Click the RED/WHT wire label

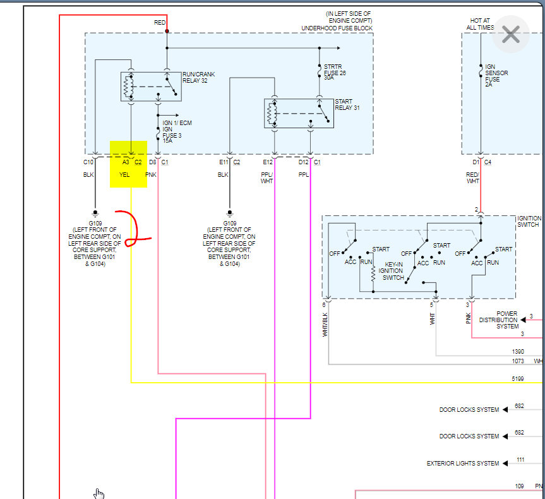click(x=473, y=177)
